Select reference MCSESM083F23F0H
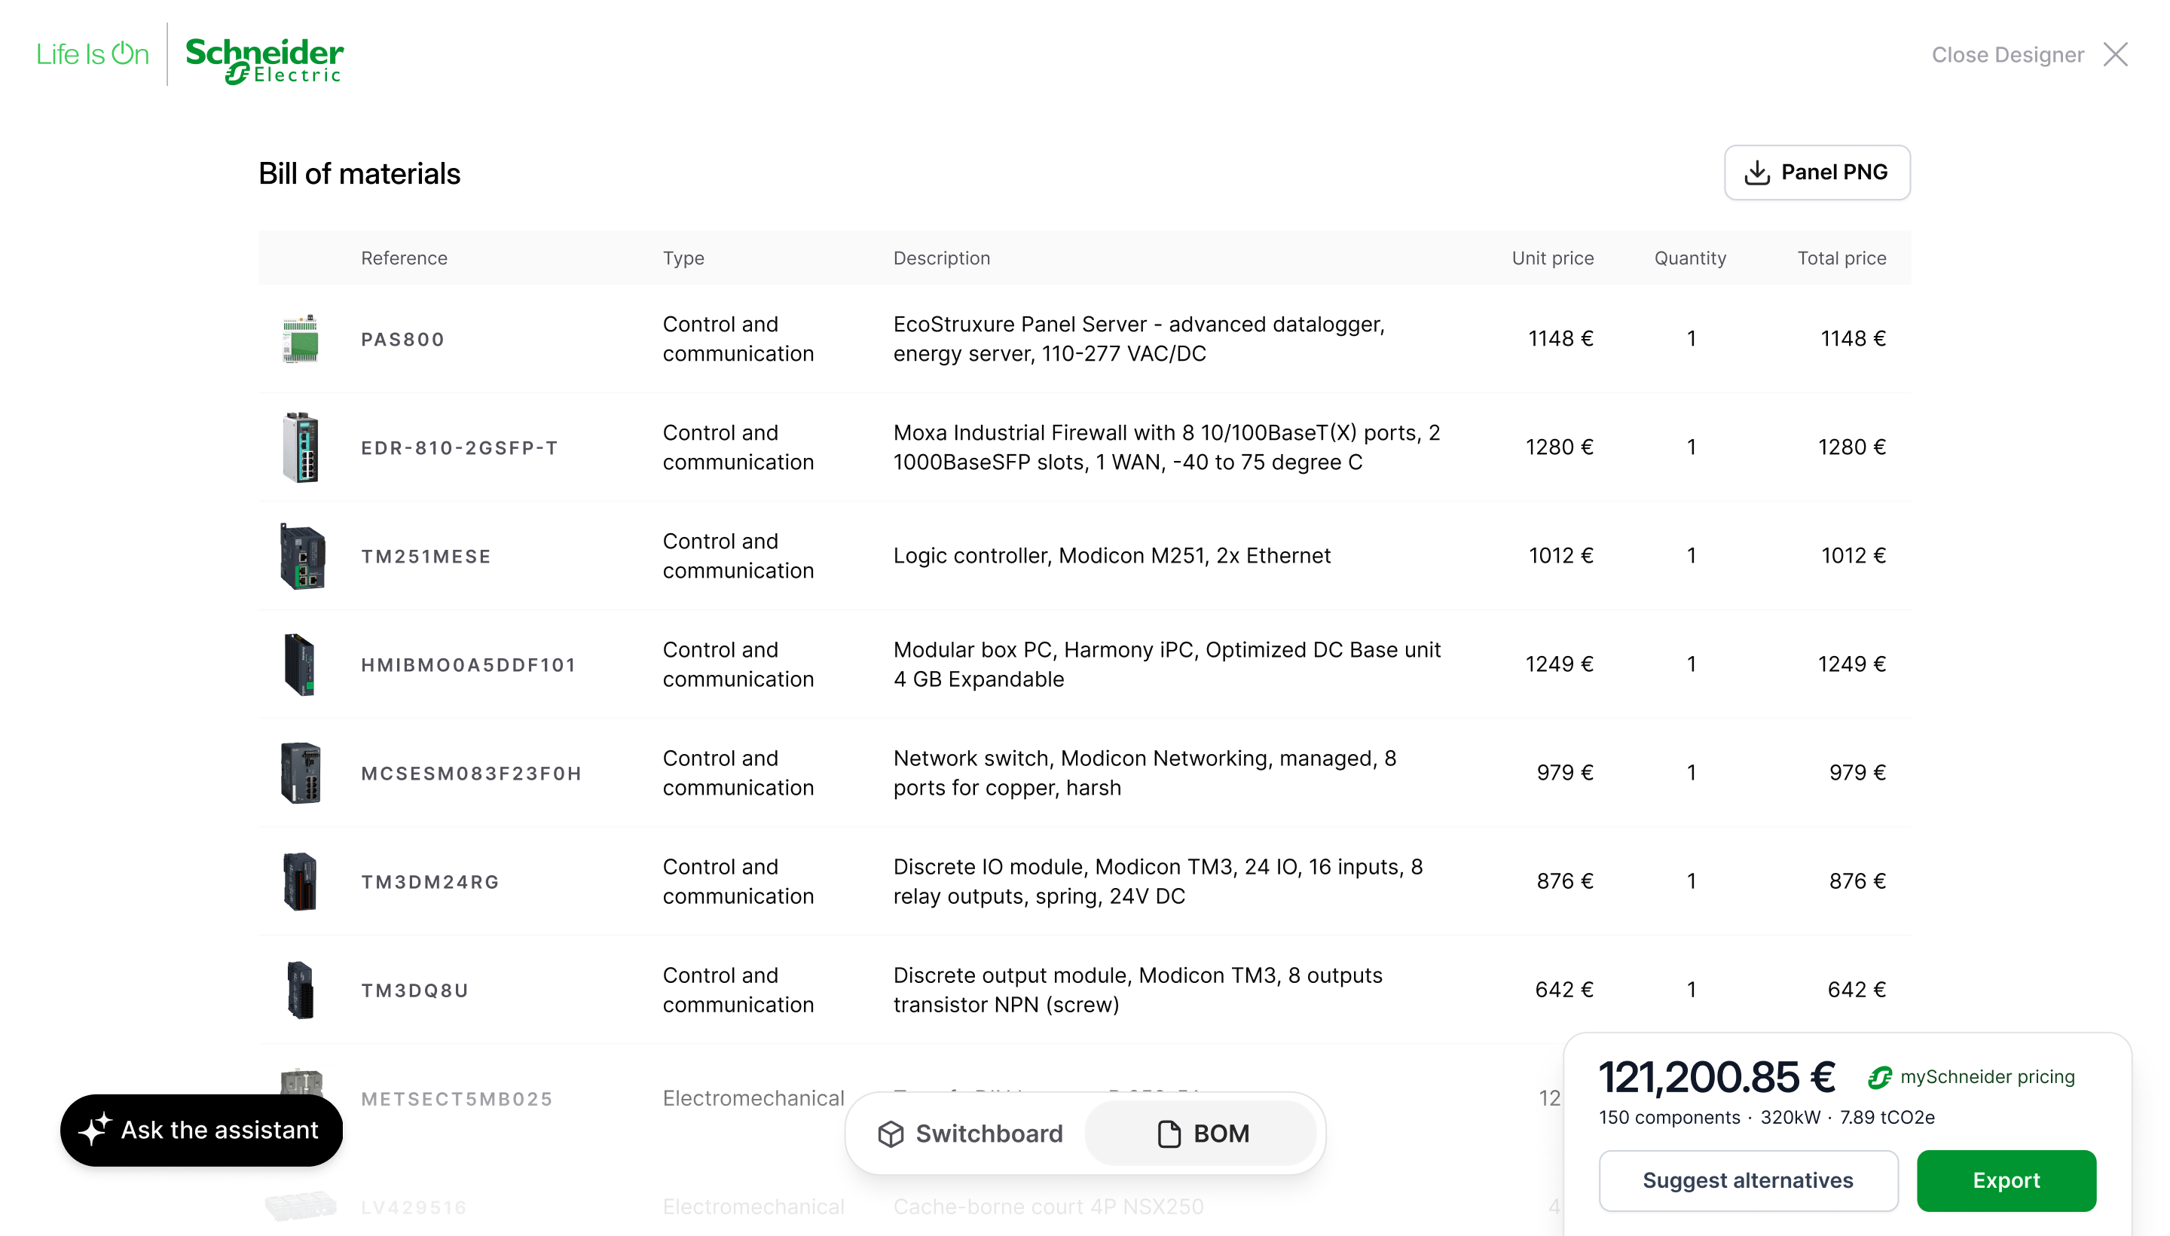 coord(471,774)
